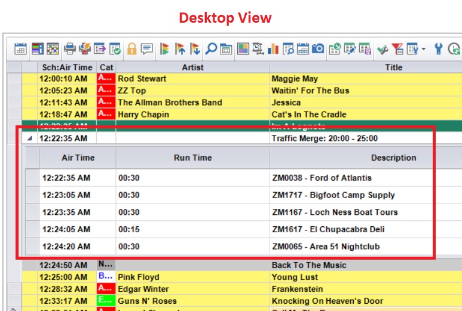Click the colored flags icon without arrow
462x311 pixels.
tap(164, 49)
